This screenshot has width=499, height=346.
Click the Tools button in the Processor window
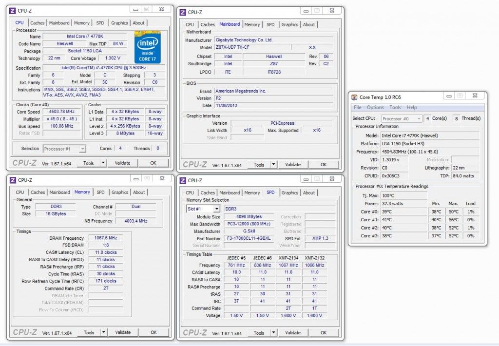[x=89, y=163]
